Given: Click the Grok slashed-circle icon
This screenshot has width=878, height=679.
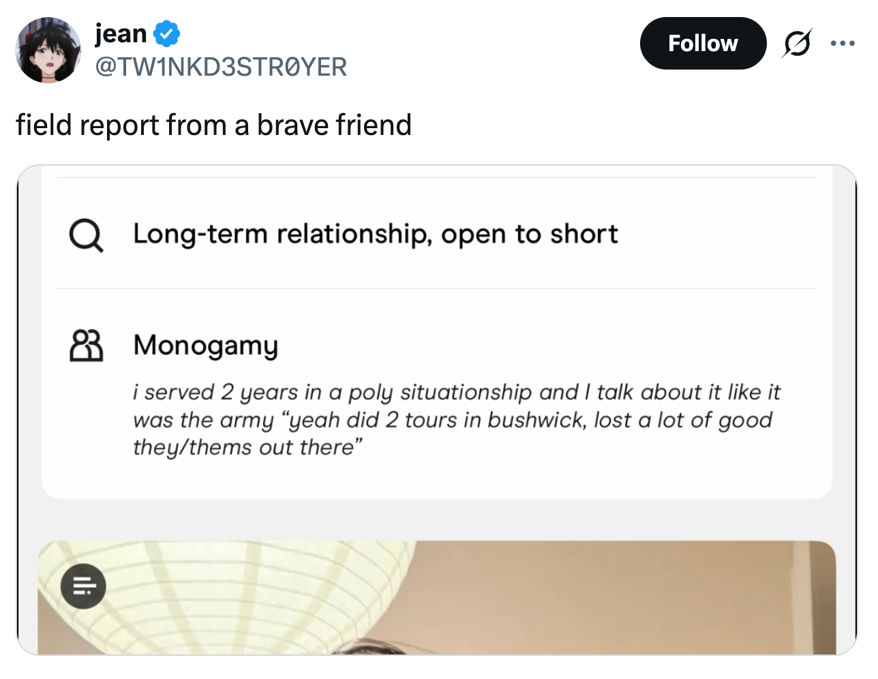Looking at the screenshot, I should pos(797,44).
